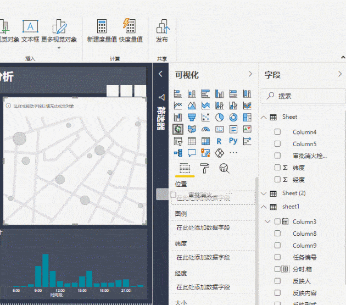Check the 任务编号 field checkbox
The width and height of the screenshot is (346, 305).
pos(277,257)
